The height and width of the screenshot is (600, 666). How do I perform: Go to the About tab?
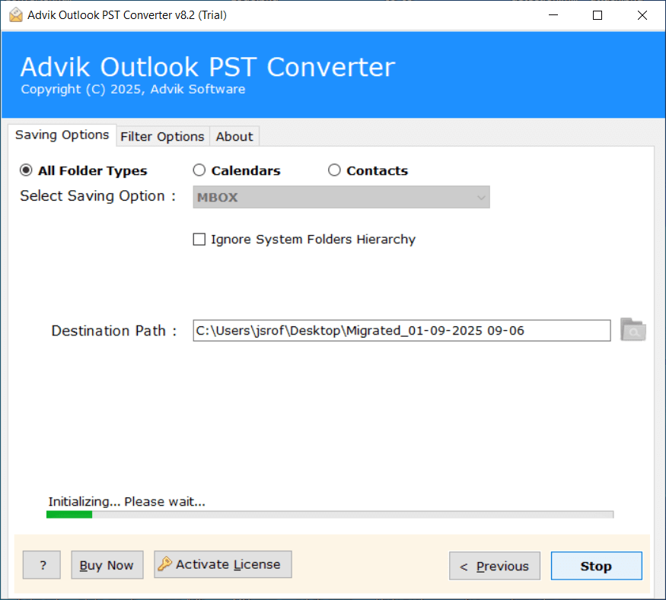pyautogui.click(x=234, y=137)
